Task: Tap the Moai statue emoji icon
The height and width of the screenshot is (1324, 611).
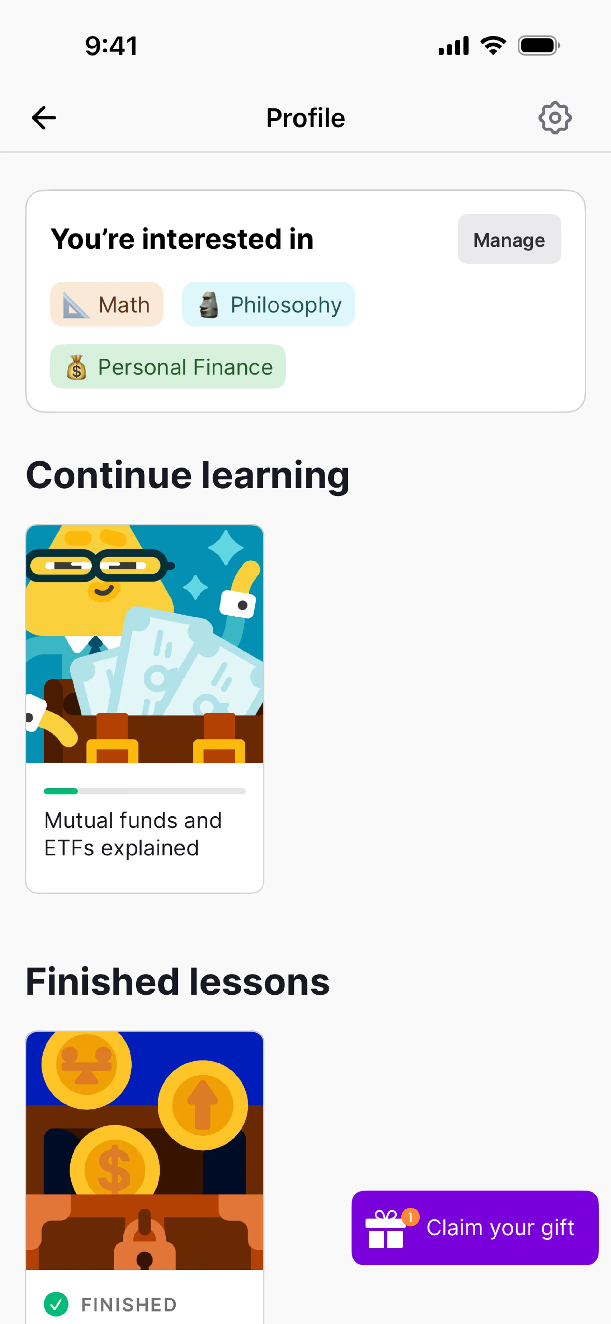Action: (209, 305)
